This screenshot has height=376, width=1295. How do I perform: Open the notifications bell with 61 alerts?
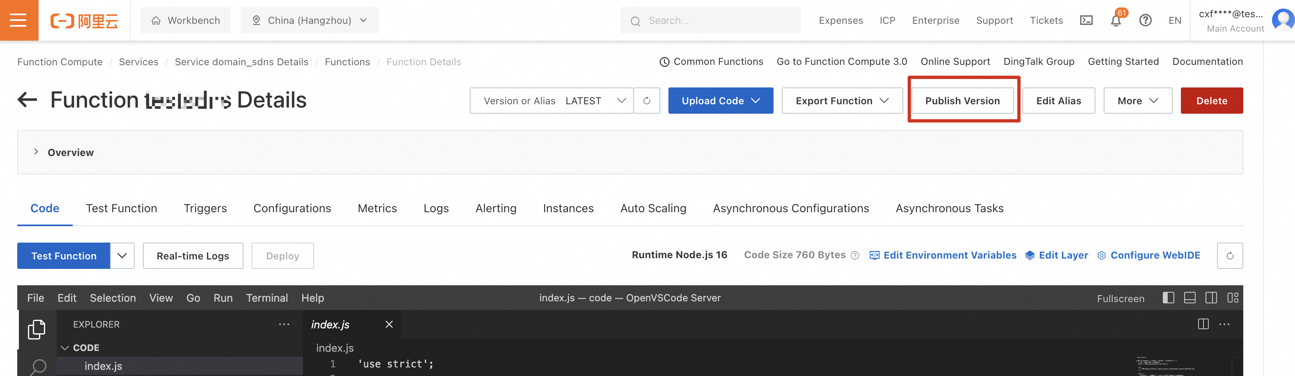(x=1115, y=21)
